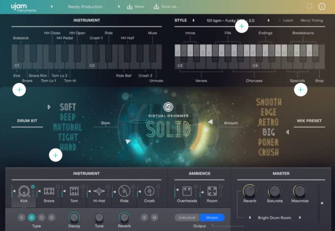The height and width of the screenshot is (231, 335).
Task: Toggle the Kick power button
Action: 33,187
